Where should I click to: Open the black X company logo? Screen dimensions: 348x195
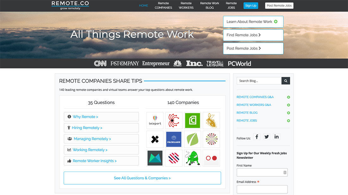[155, 139]
